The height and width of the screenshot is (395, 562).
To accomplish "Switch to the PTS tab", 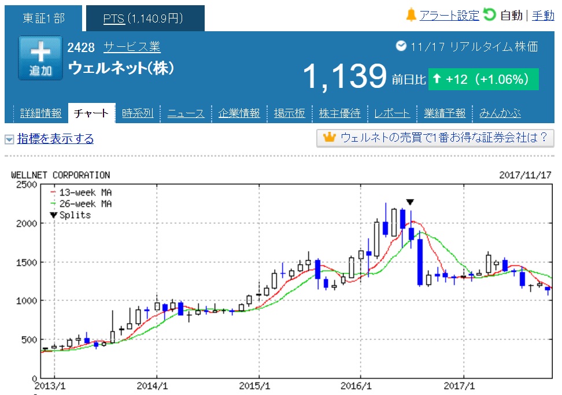I will (145, 19).
